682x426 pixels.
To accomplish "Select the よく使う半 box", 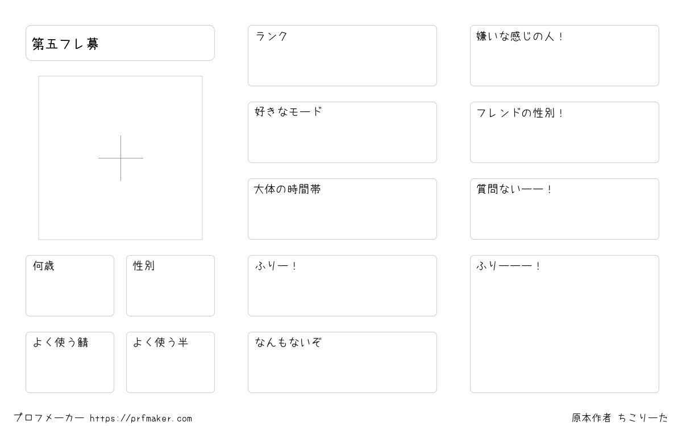I will (x=170, y=362).
